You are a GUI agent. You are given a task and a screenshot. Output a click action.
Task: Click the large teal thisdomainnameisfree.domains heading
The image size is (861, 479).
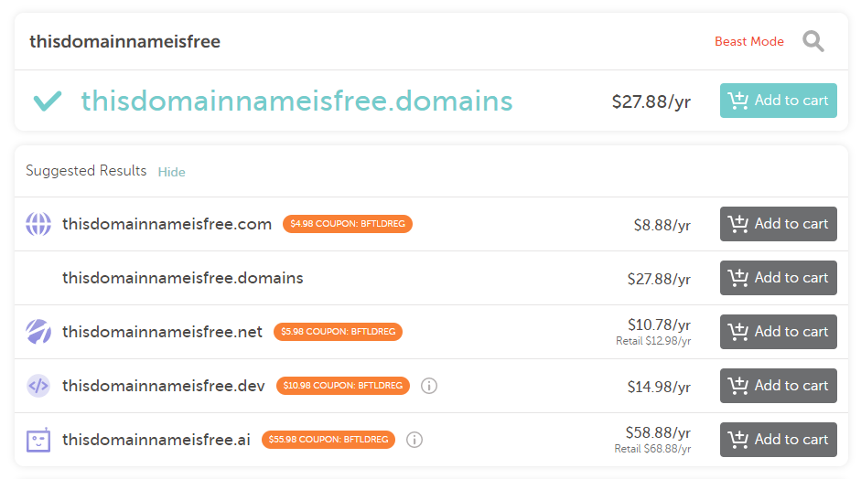[x=297, y=101]
